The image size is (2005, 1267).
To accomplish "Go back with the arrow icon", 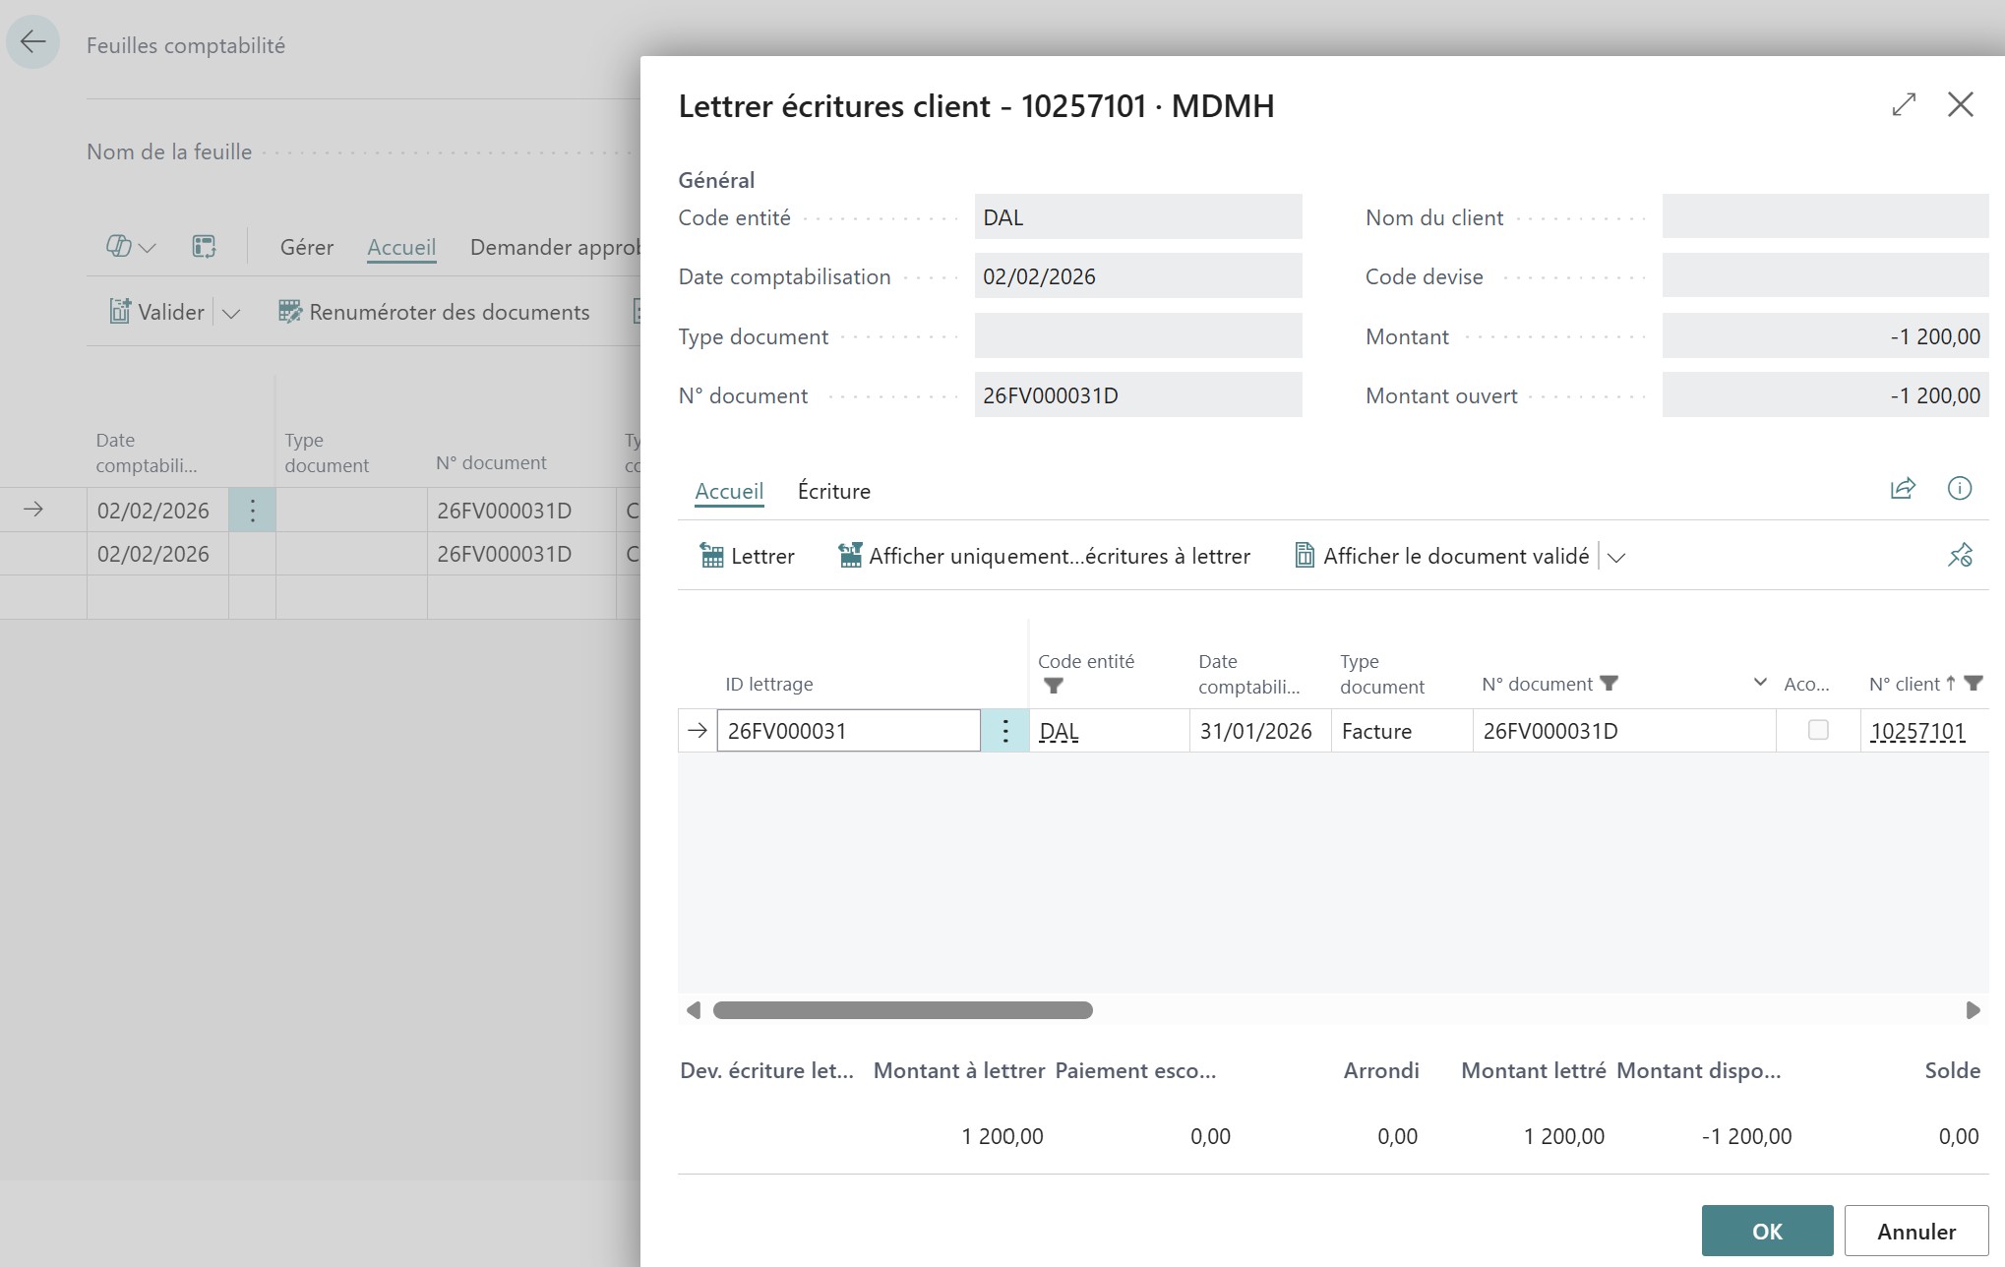I will [x=32, y=41].
